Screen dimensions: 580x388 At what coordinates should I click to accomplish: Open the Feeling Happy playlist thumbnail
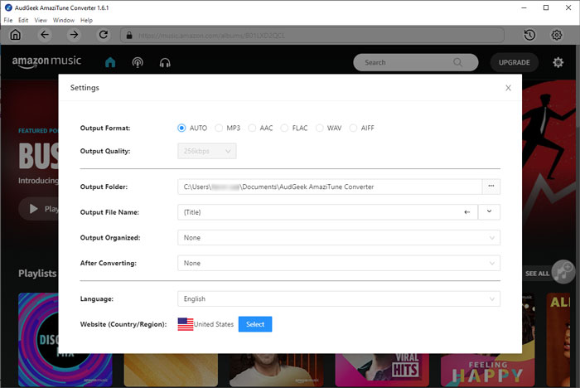click(x=487, y=370)
